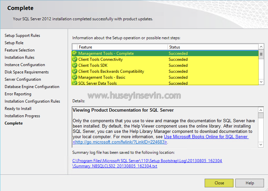Click feature list scroll up arrow
Screen dimensions: 268x191
click(261, 47)
